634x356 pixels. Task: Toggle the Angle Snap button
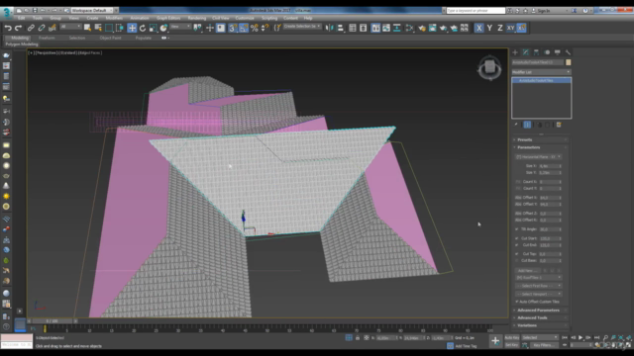click(x=244, y=28)
